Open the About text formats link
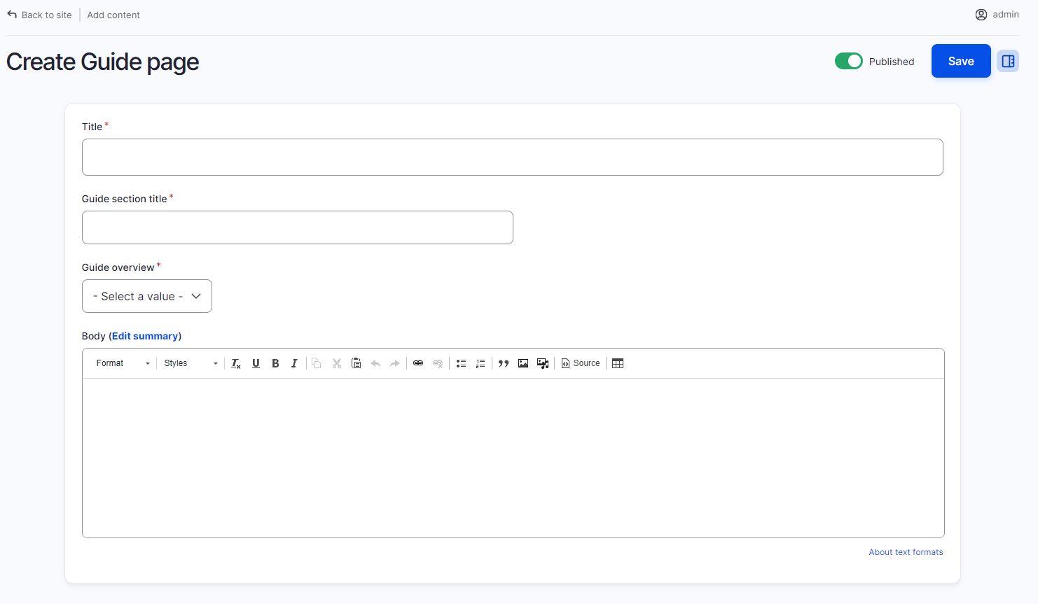Screen dimensions: 1038x604 (x=906, y=552)
